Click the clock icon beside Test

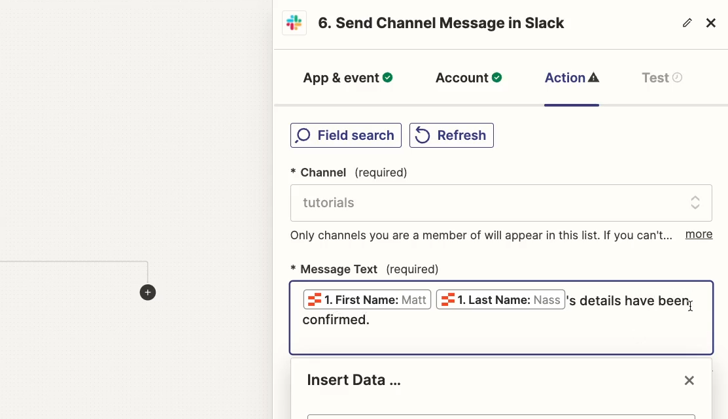[x=678, y=78]
